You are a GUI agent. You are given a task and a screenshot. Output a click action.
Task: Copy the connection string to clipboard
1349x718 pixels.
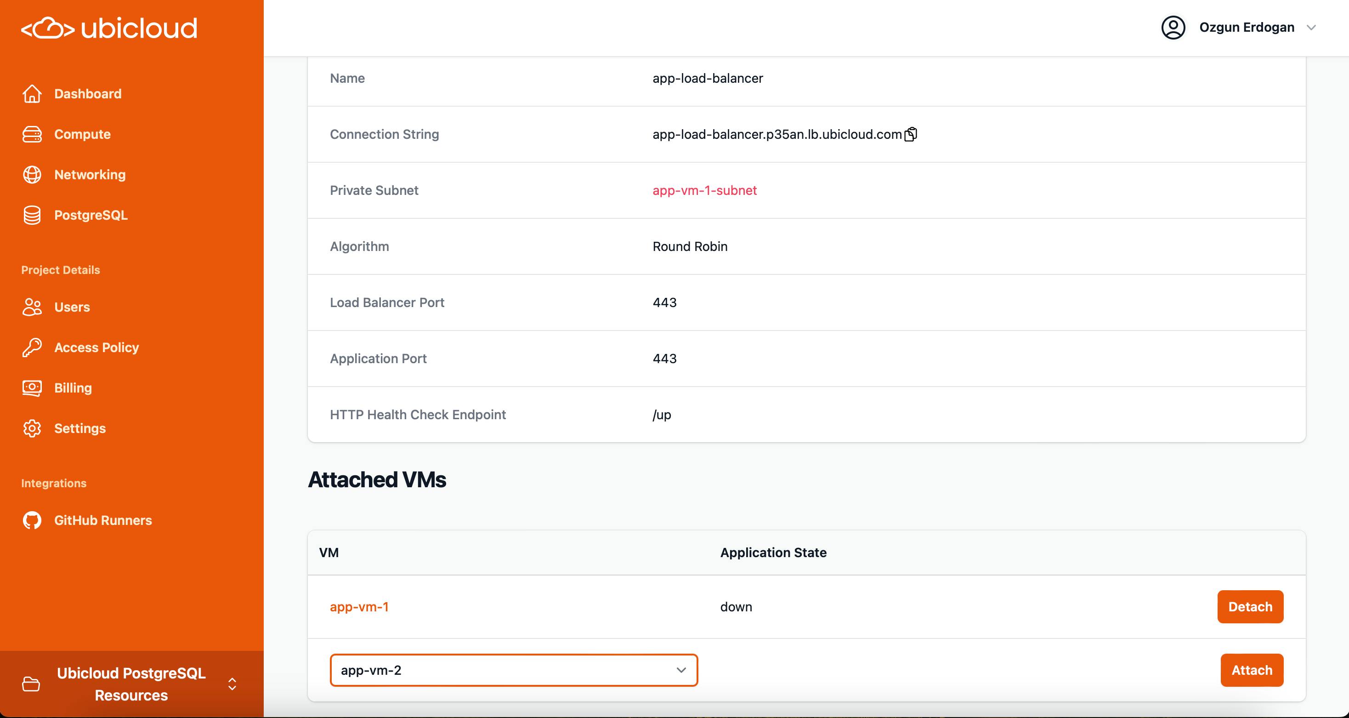click(x=911, y=134)
